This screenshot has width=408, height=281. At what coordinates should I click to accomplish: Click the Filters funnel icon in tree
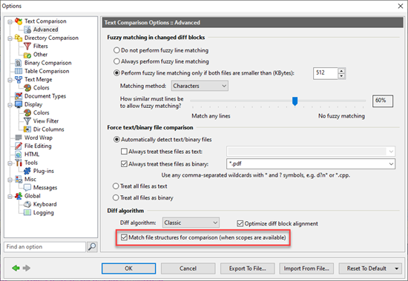click(27, 46)
